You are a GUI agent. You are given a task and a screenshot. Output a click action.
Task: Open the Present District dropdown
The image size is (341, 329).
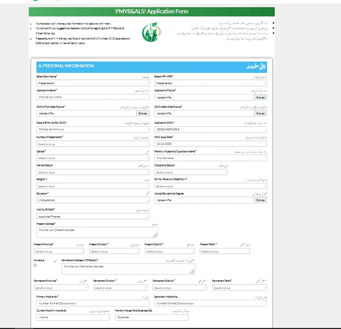coord(169,251)
